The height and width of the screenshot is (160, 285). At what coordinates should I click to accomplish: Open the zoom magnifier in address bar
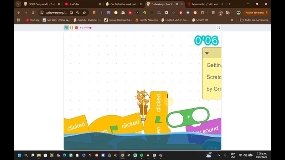pos(78,13)
